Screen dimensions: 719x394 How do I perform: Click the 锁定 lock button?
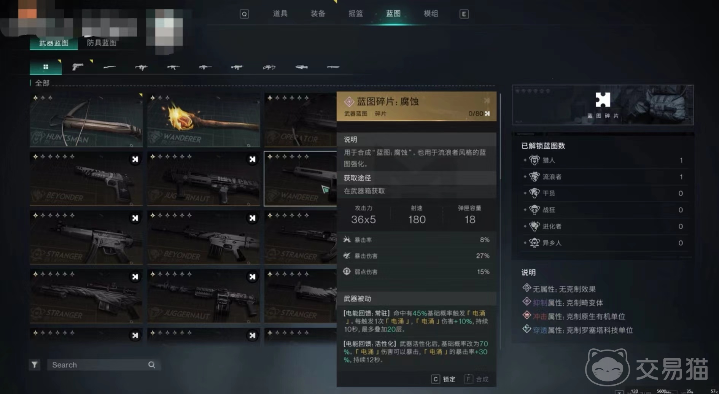click(x=444, y=379)
